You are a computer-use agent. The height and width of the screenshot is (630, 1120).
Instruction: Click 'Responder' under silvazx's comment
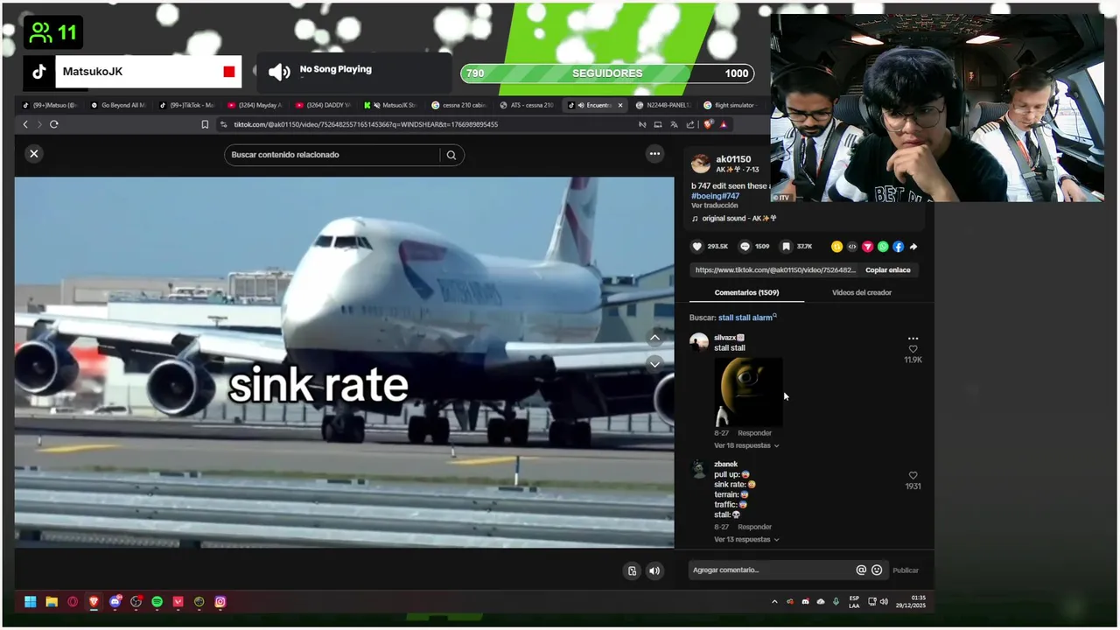pyautogui.click(x=754, y=433)
